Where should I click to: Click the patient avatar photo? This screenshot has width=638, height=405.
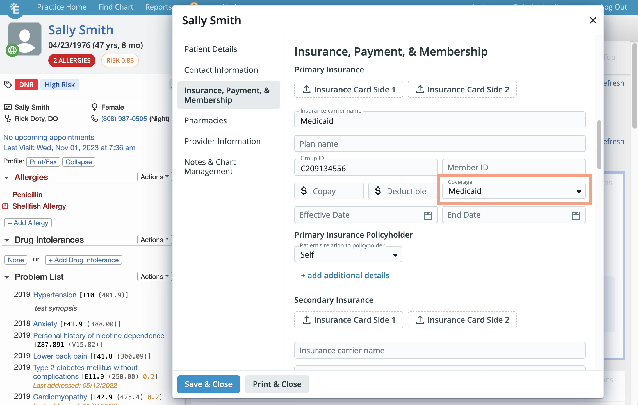25,39
